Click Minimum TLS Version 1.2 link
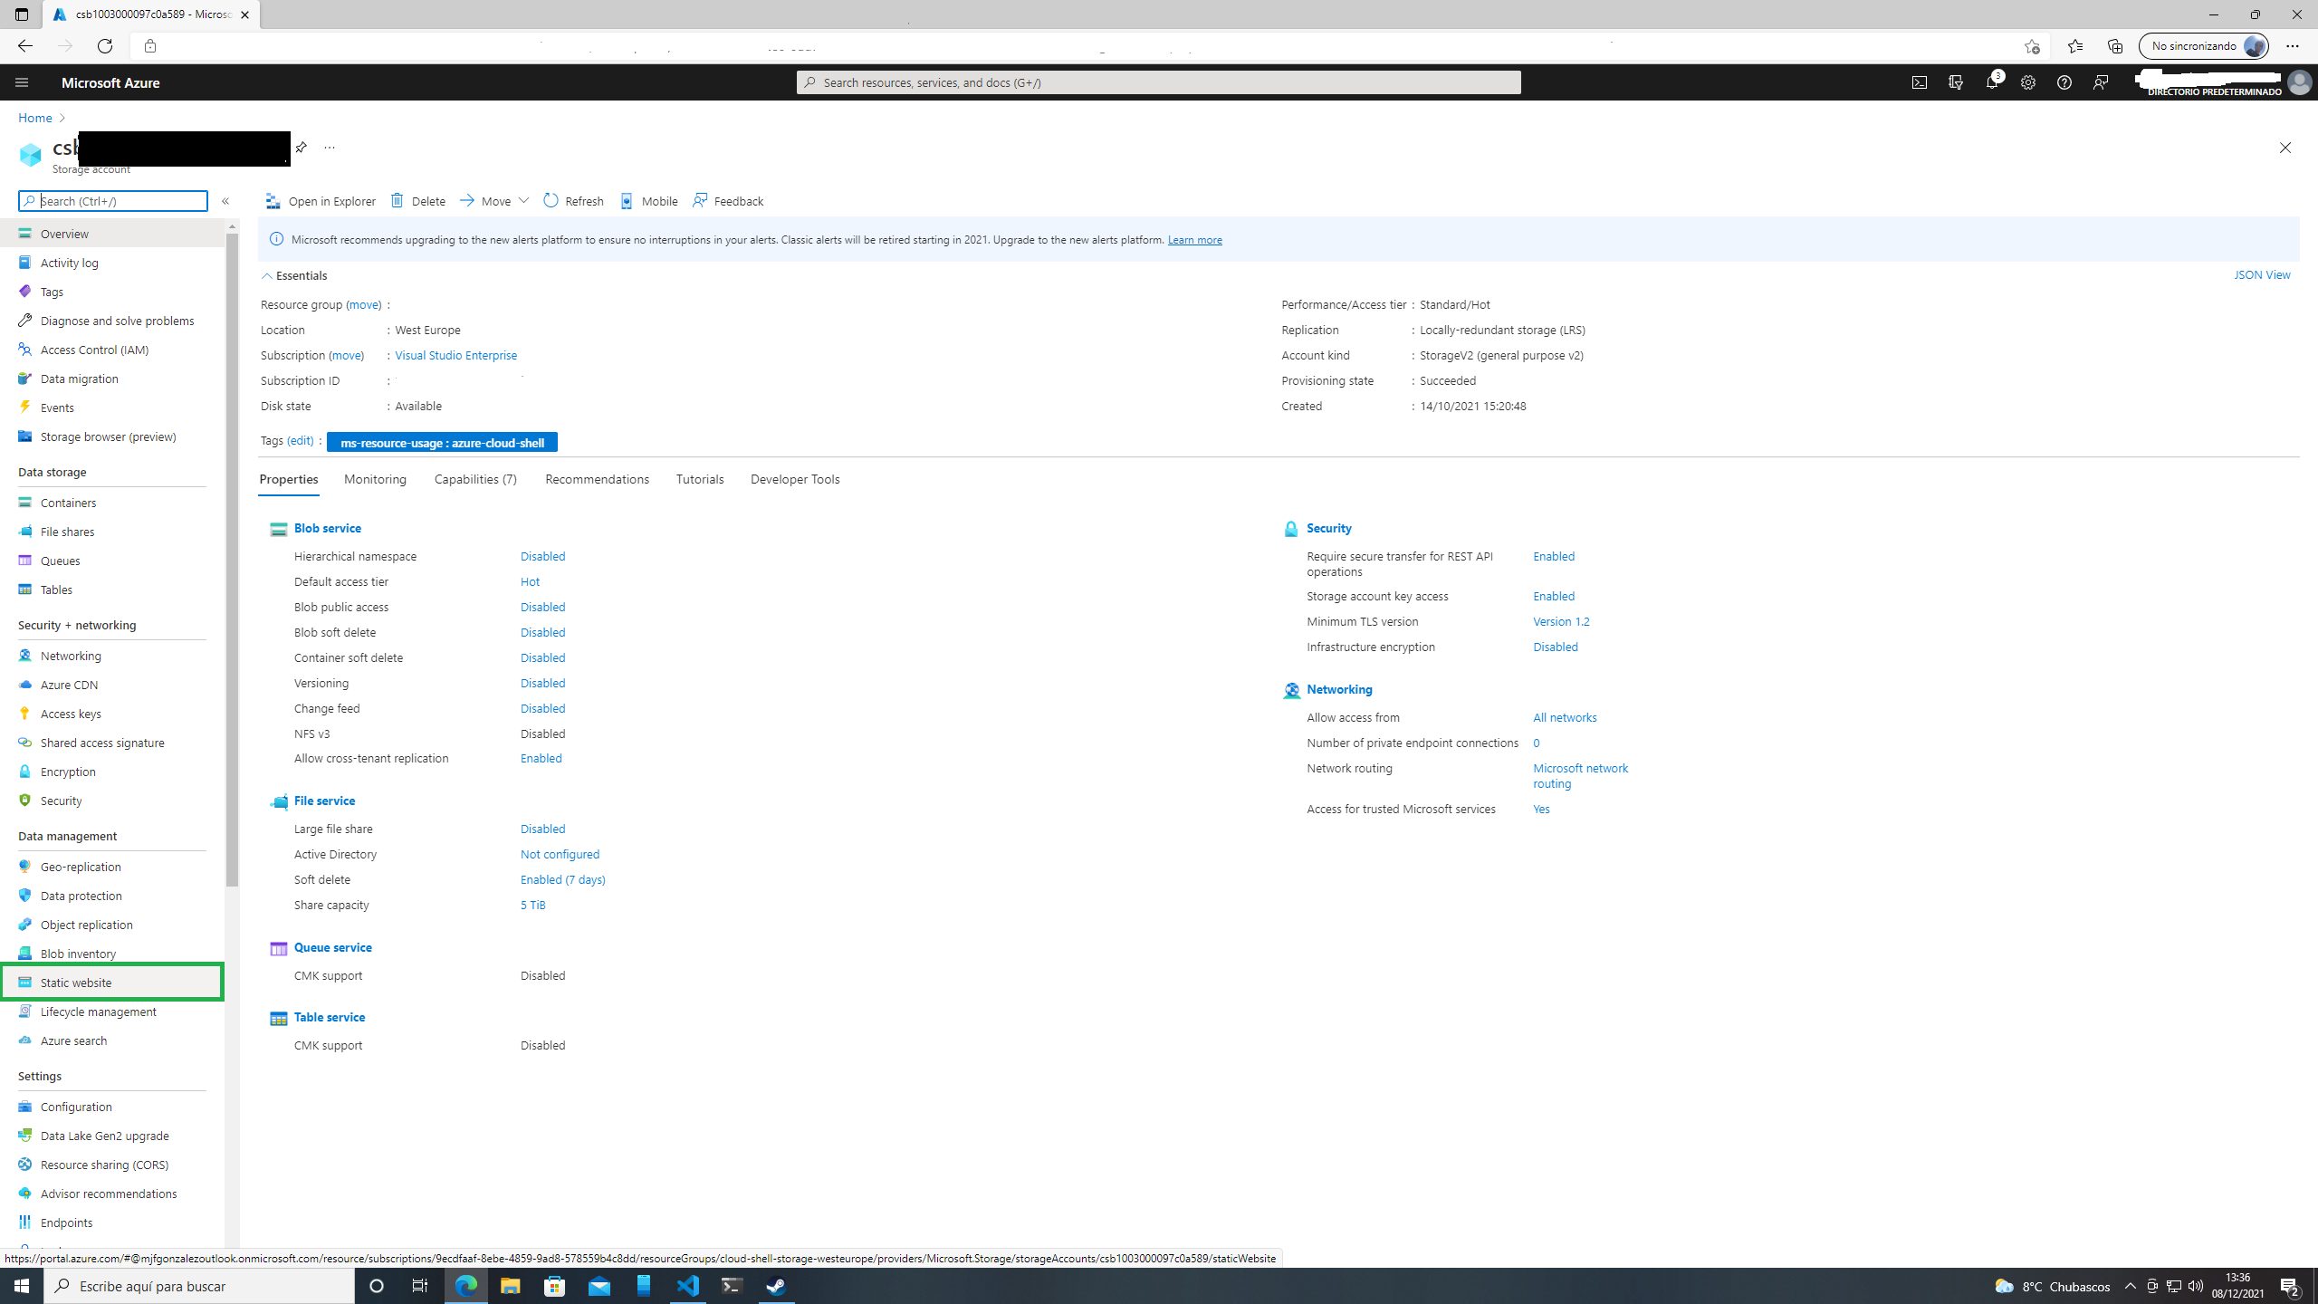The width and height of the screenshot is (2318, 1304). click(1561, 621)
